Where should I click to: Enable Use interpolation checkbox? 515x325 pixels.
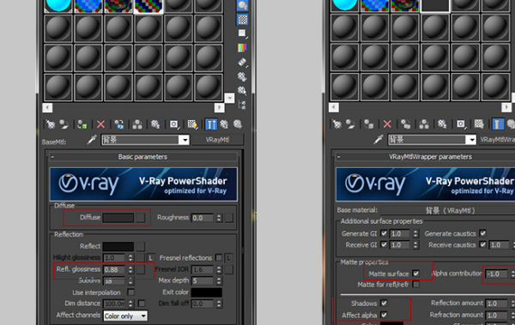(x=131, y=292)
